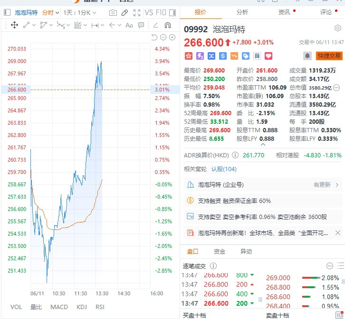The image size is (345, 319).
Task: Open the VS comparison feature
Action: [149, 12]
